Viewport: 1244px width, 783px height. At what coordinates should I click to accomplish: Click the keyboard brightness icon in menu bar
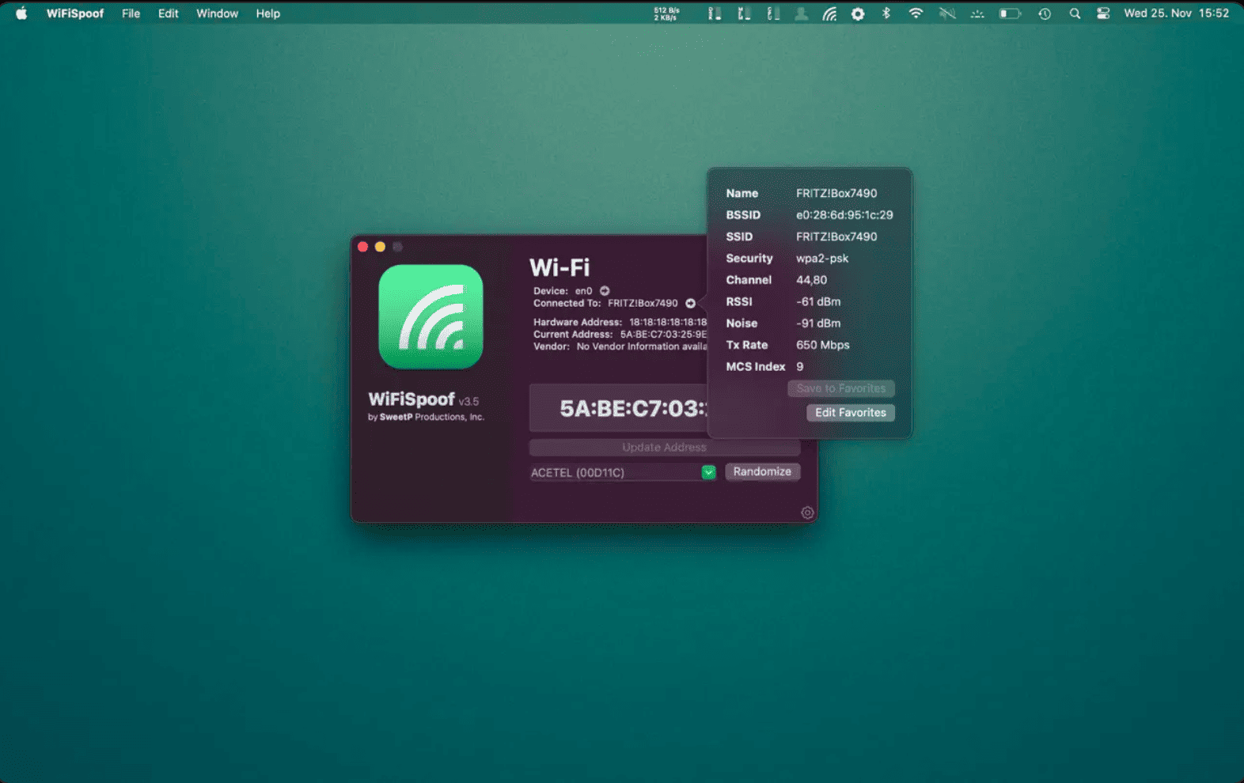pyautogui.click(x=977, y=13)
